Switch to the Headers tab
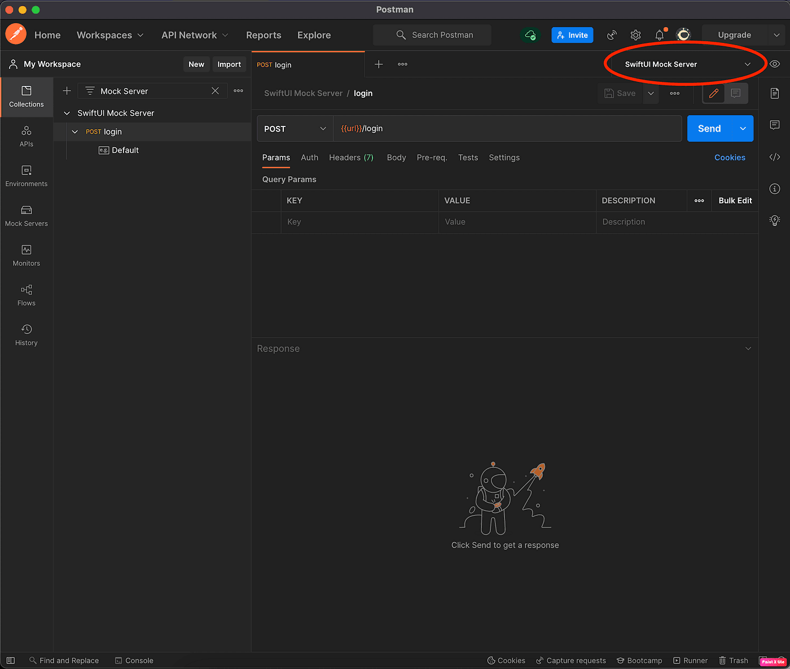The width and height of the screenshot is (790, 669). (351, 158)
